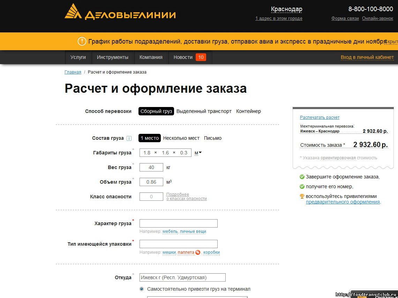The height and width of the screenshot is (298, 398).
Task: Open the dimension units dropdown (м)
Action: (x=198, y=153)
